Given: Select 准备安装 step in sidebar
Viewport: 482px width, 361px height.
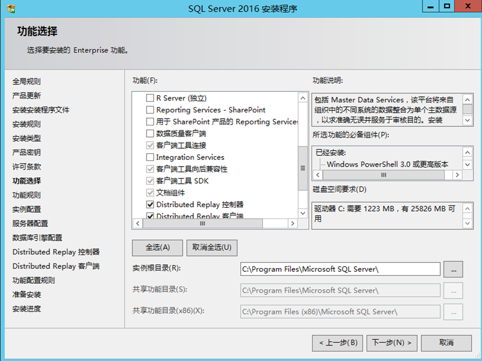Looking at the screenshot, I should 26,294.
